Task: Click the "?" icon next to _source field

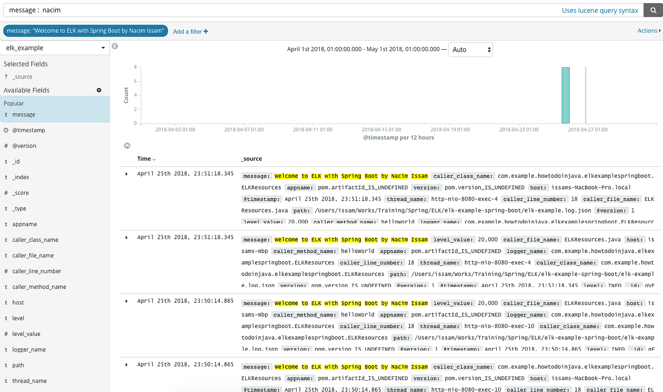Action: [5, 76]
